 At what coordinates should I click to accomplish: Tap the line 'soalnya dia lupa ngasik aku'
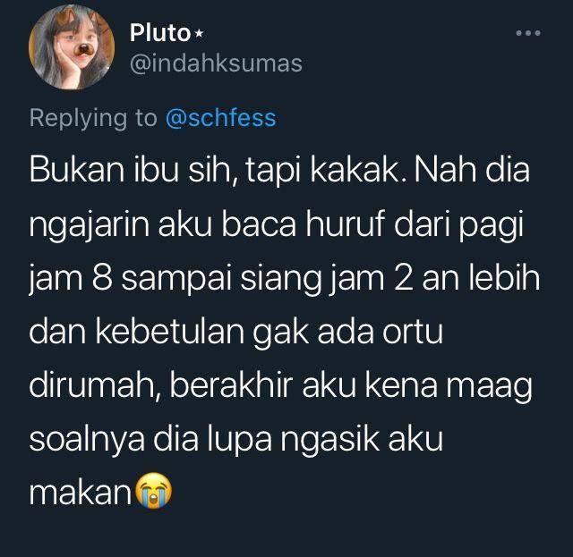[236, 440]
